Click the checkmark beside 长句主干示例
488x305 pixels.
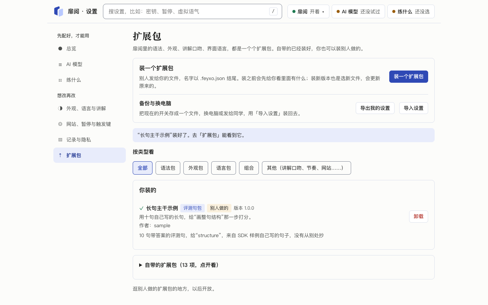141,208
